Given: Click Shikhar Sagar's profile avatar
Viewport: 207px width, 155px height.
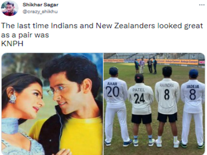Looking at the screenshot, I should click(x=9, y=8).
